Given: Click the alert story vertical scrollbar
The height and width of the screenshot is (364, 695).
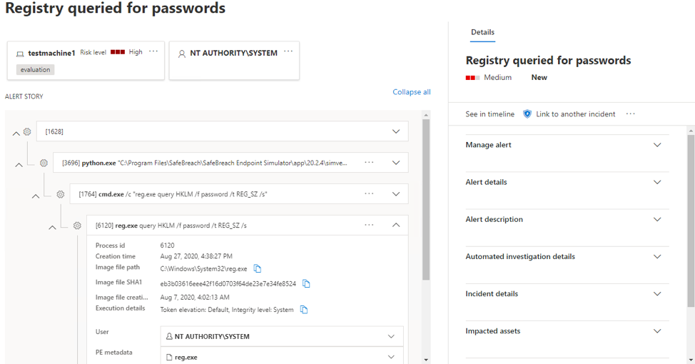Looking at the screenshot, I should [x=426, y=200].
